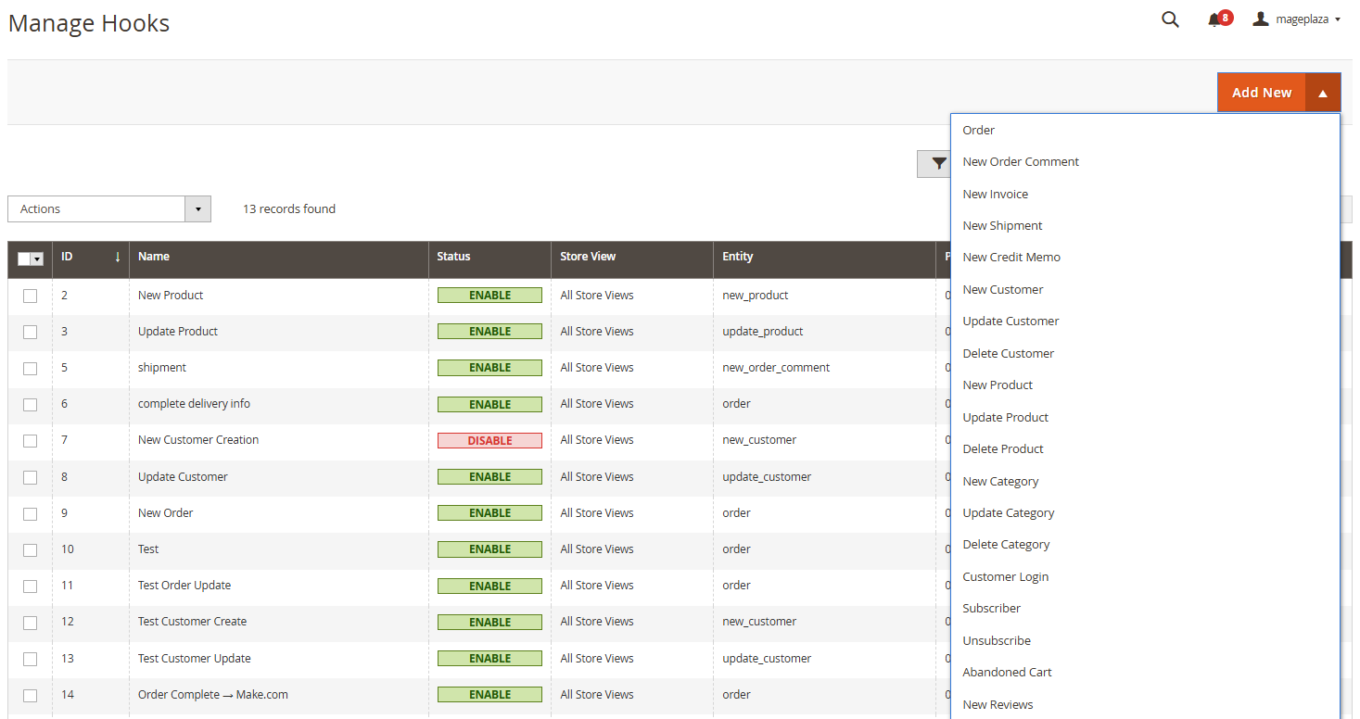This screenshot has width=1360, height=719.
Task: Expand the select-all checkbox dropdown in header
Action: point(38,259)
